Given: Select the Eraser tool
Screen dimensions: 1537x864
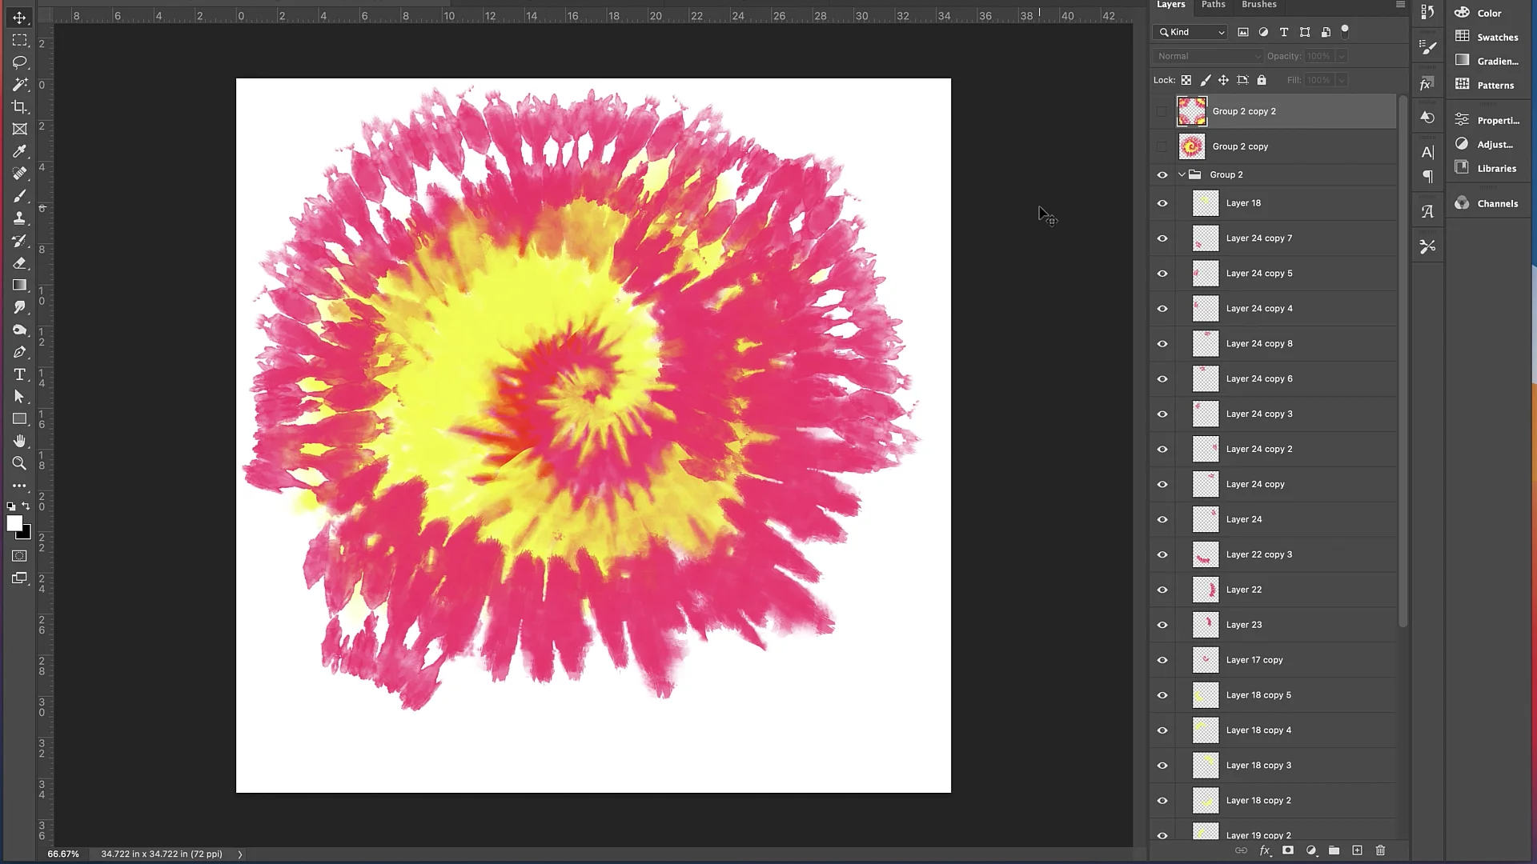Looking at the screenshot, I should click(x=19, y=262).
